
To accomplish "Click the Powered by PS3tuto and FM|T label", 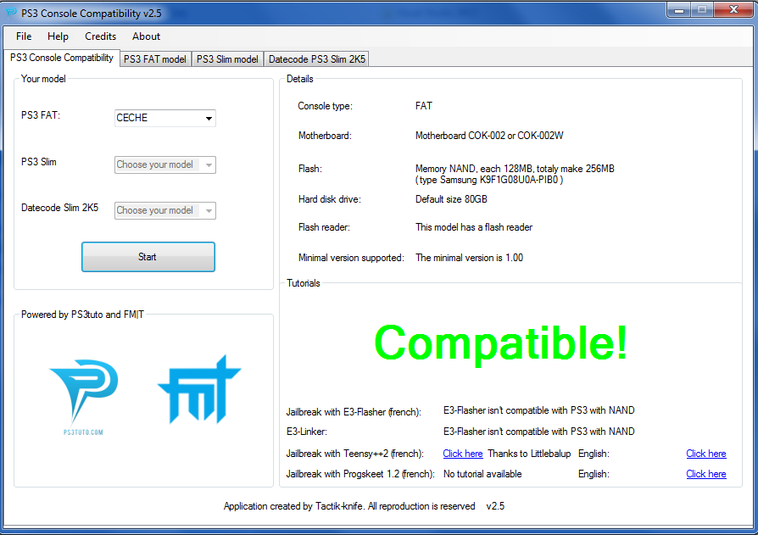I will (82, 315).
